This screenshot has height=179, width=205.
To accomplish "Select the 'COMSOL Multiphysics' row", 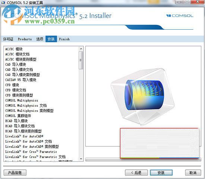I will click(41, 100).
